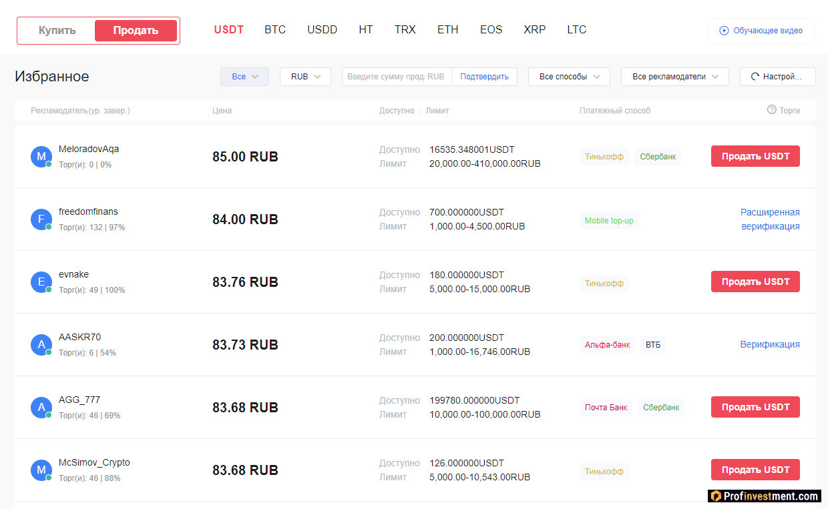Click Тинькофф tag in McSimov_Crypto row
Viewport: 828px width, 509px height.
pyautogui.click(x=604, y=472)
